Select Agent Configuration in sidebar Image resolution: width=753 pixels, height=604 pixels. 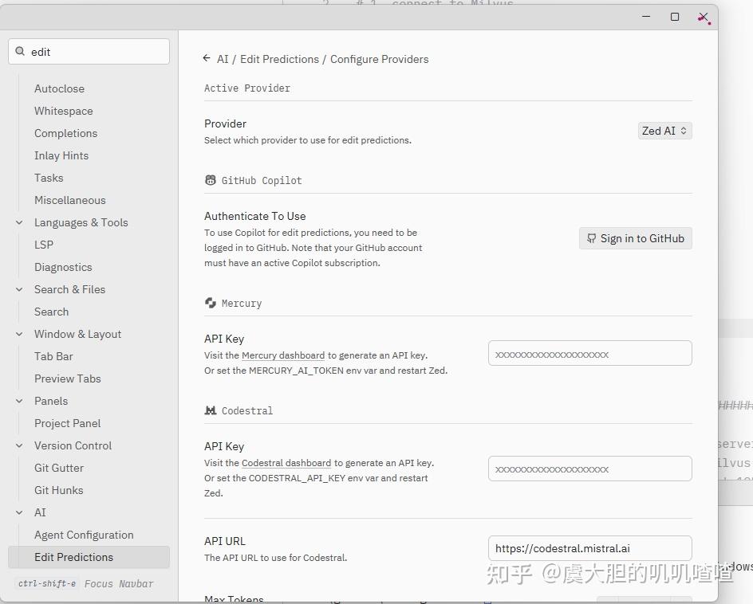pos(84,535)
